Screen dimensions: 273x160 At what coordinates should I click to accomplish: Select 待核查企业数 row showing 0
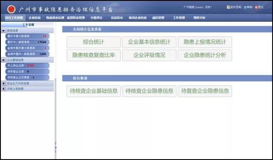[27, 71]
